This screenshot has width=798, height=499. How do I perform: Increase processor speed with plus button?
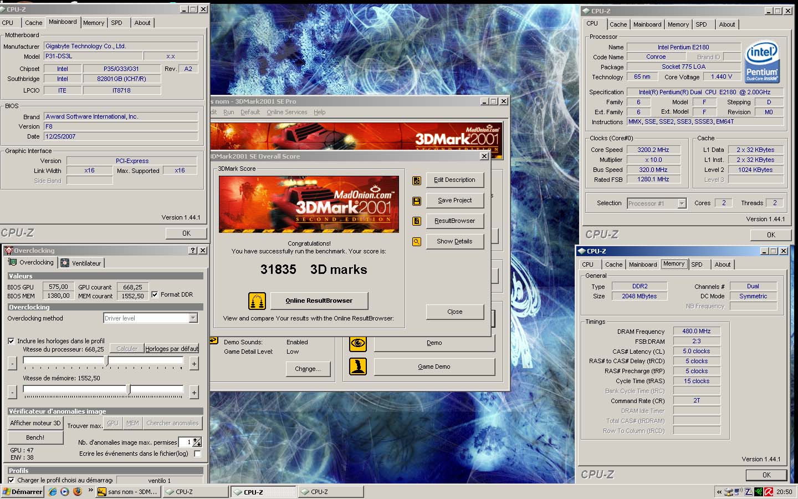[194, 364]
